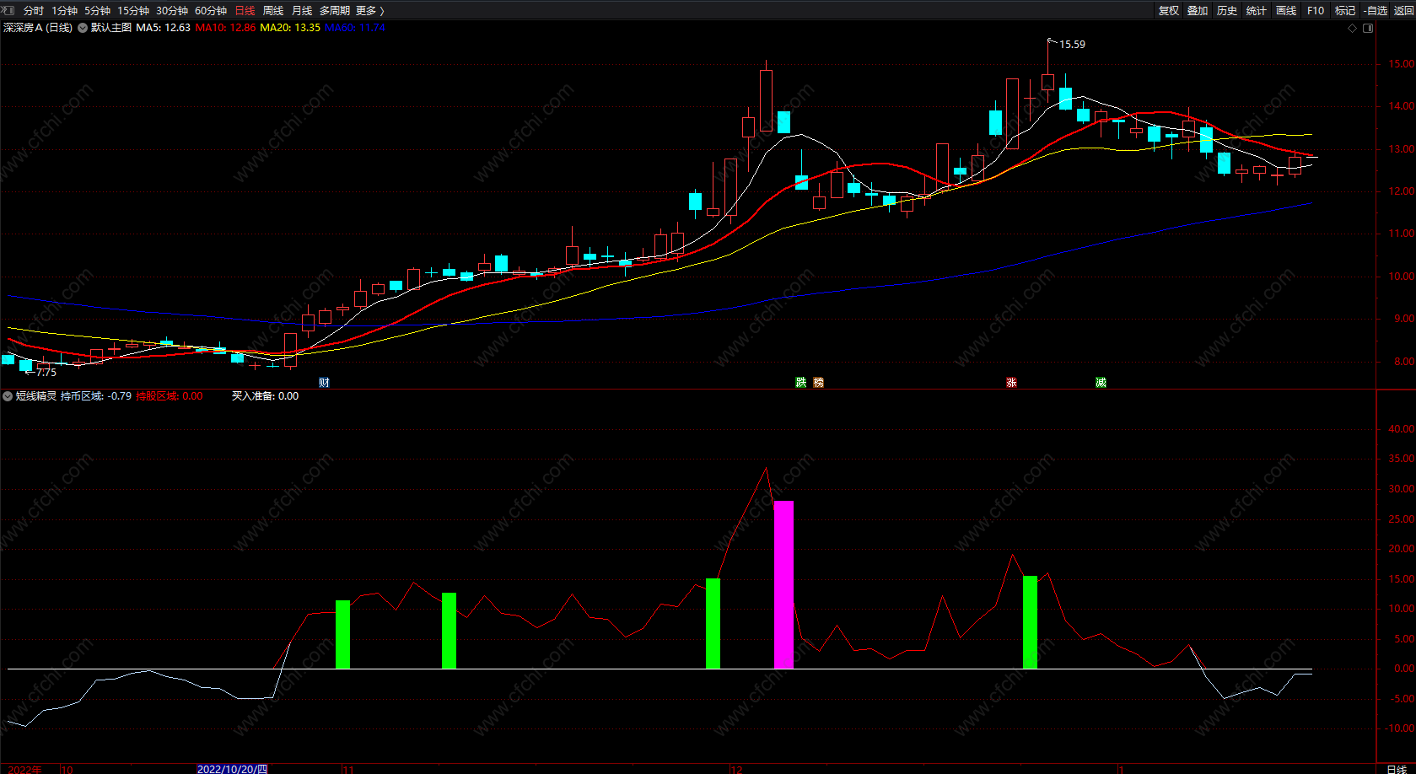Switch to the 月线 monthly chart
Screen dimensions: 1416x774
[x=302, y=11]
